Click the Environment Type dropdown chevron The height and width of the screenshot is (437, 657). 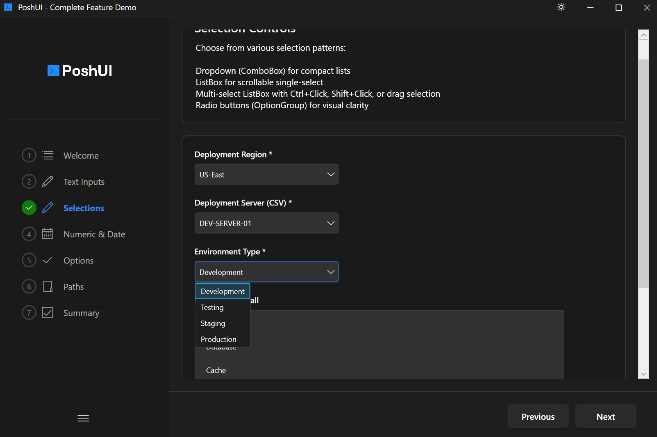[x=331, y=272]
